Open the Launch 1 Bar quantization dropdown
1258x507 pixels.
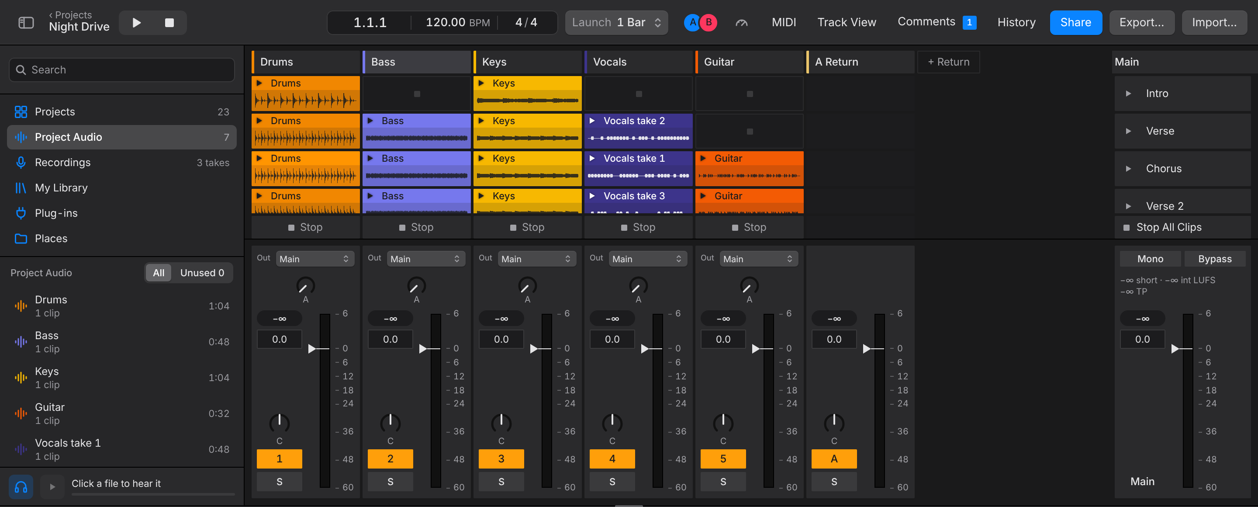tap(616, 22)
